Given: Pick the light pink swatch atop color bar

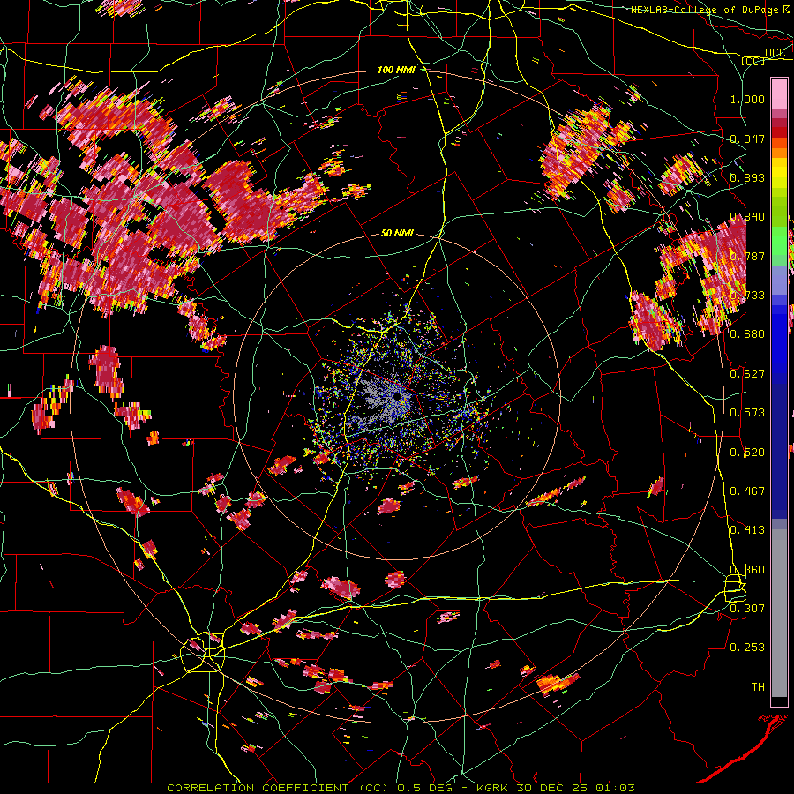Looking at the screenshot, I should (779, 94).
